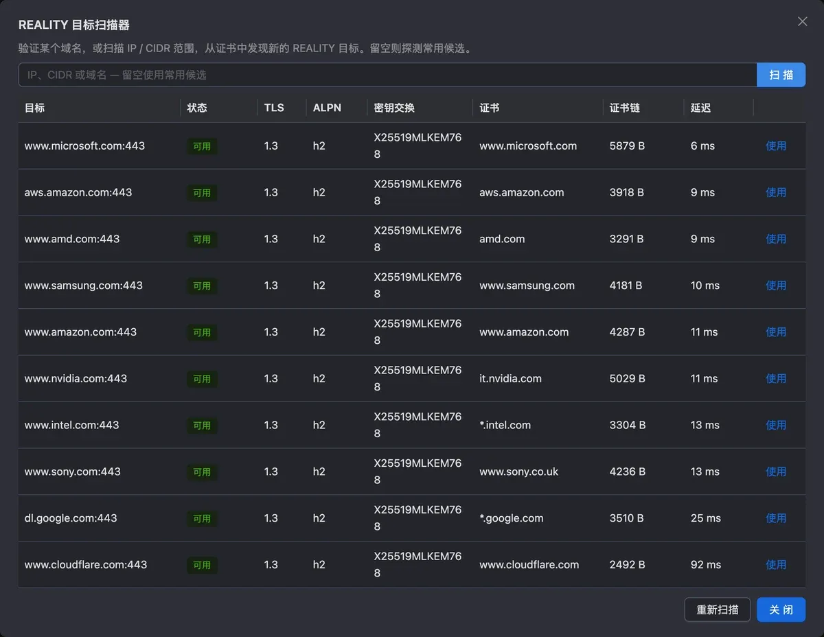This screenshot has width=824, height=637.
Task: Click certificate chain value 3291 B
Action: [x=626, y=239]
